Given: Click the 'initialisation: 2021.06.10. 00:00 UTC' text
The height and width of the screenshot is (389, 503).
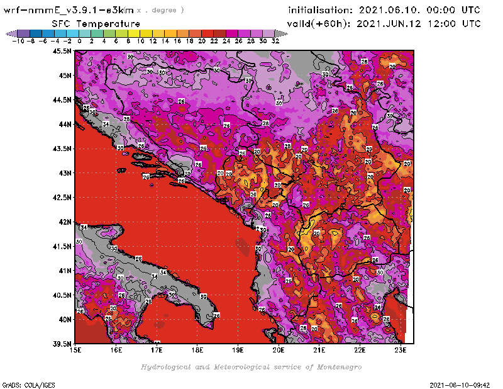Looking at the screenshot, I should 384,10.
